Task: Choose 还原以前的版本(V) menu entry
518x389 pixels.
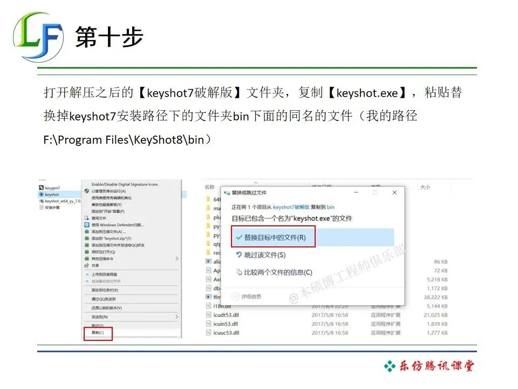Action: [106, 308]
